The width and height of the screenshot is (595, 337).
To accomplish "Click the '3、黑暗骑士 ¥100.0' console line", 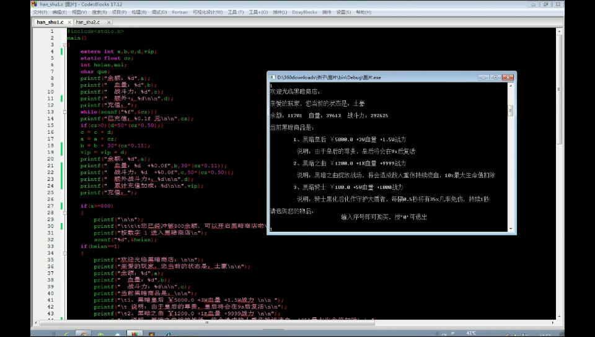I will coord(348,187).
